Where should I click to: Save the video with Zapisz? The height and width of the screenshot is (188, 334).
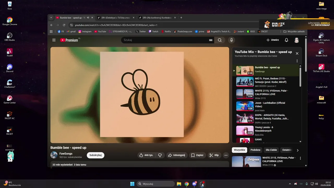click(197, 155)
